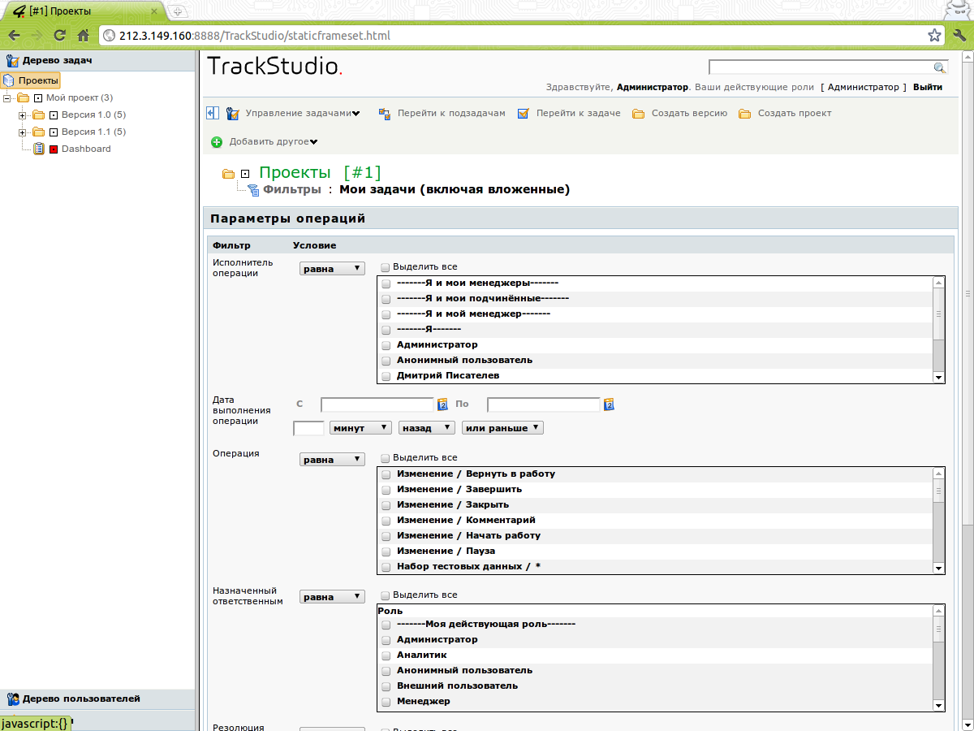Open 'Мои задачи (включая вложенные)' filter link

click(455, 189)
